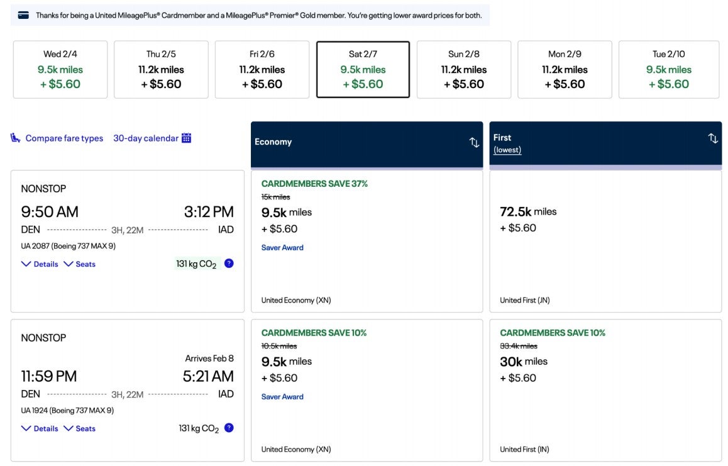Select the 72.5k miles First fare for UA 2087
Viewport: 728px width, 466px height.
605,241
